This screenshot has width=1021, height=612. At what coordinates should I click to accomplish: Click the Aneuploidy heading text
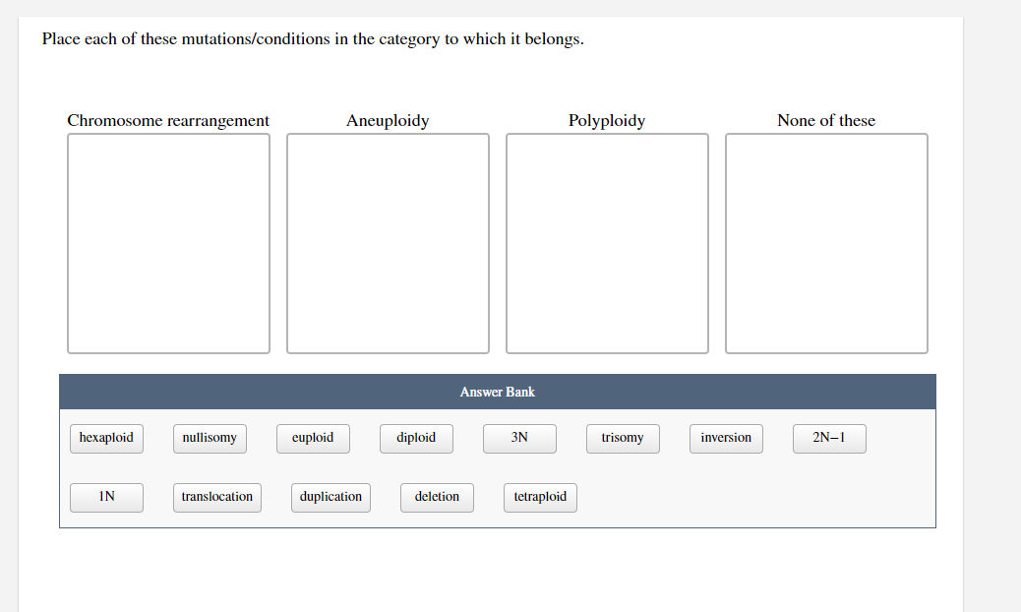click(388, 120)
